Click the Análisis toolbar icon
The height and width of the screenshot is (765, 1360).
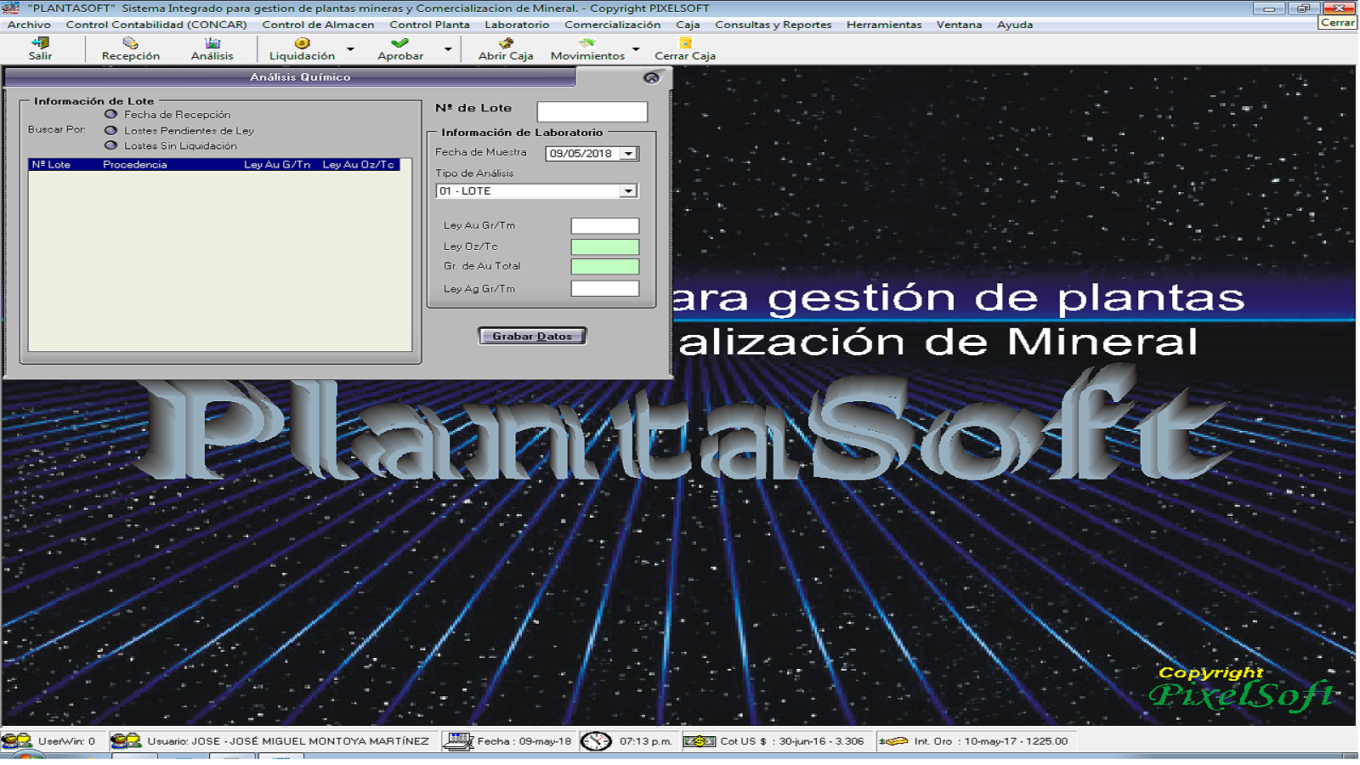point(212,43)
